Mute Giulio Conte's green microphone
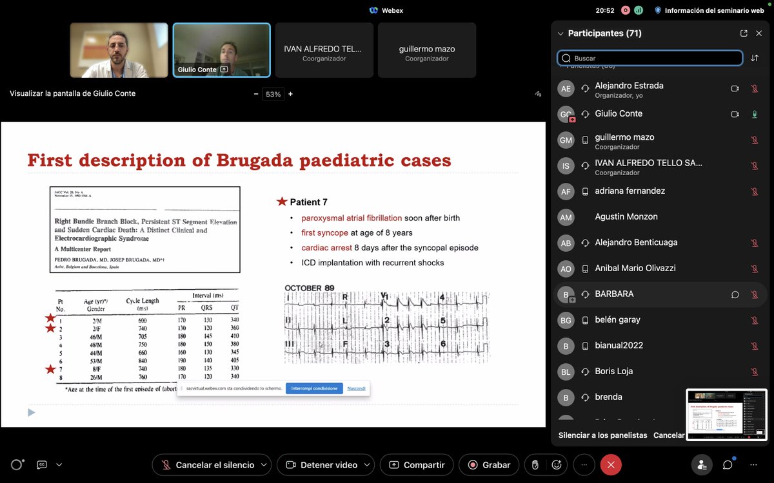The image size is (774, 483). coord(755,114)
